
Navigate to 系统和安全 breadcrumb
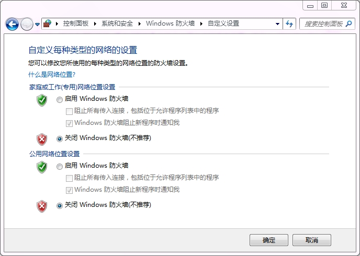point(117,24)
